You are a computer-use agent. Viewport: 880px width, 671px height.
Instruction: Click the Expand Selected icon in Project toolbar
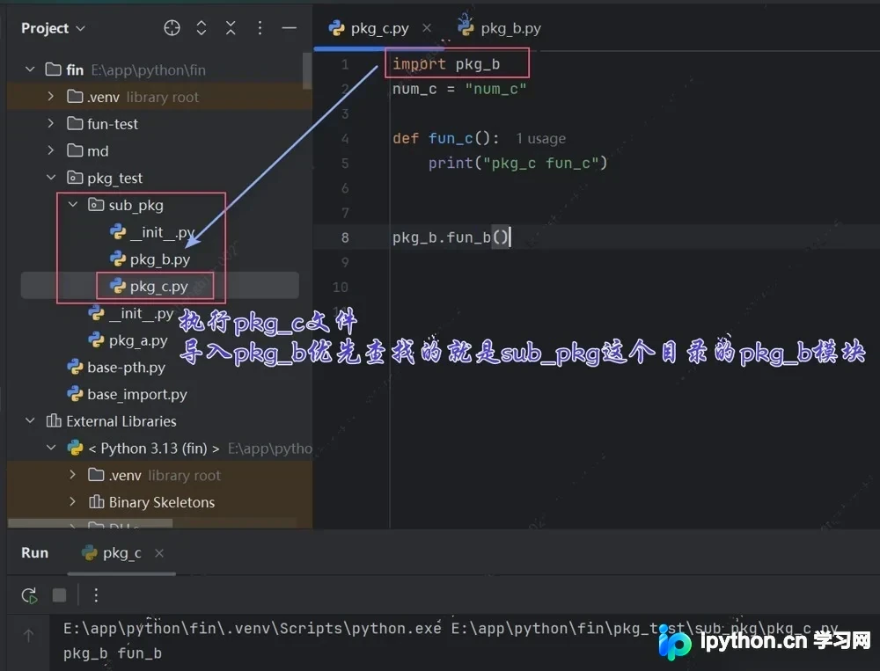(202, 28)
